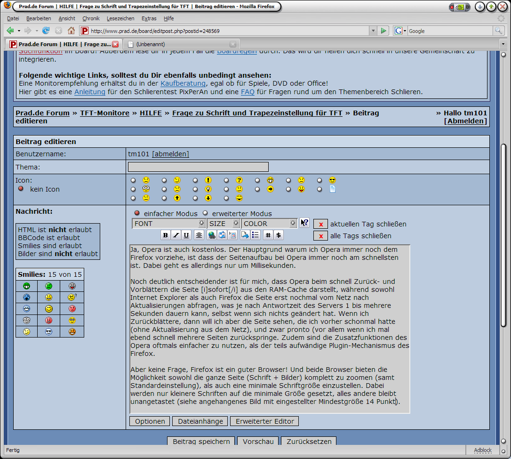Click the 'Beitrag speichern' button
Image resolution: width=511 pixels, height=459 pixels.
coord(201,442)
